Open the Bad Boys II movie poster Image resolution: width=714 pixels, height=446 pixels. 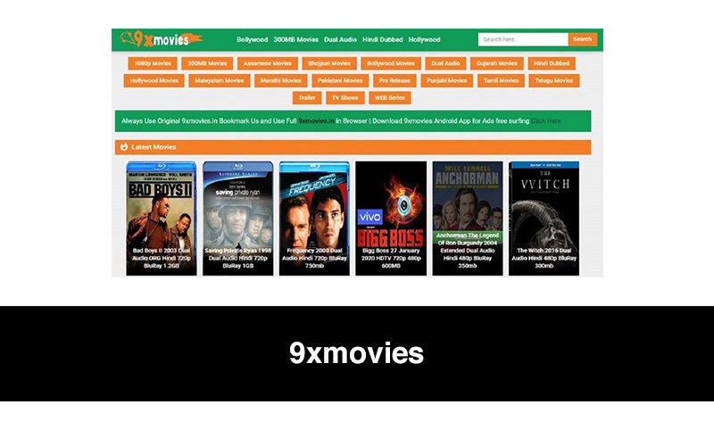pyautogui.click(x=162, y=218)
